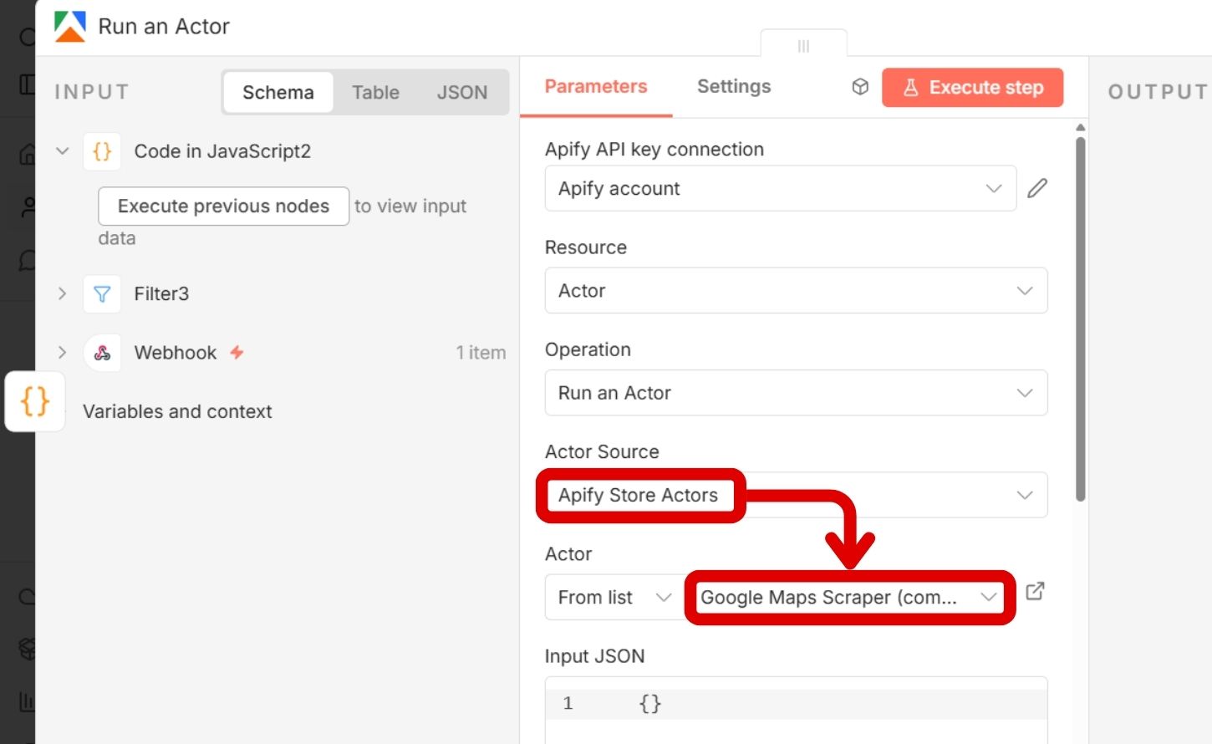Click the orange curly braces variables icon
This screenshot has width=1212, height=744.
(x=35, y=402)
